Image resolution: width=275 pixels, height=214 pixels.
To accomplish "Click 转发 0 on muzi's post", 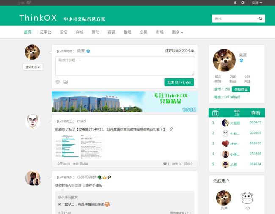I will click(x=176, y=164).
